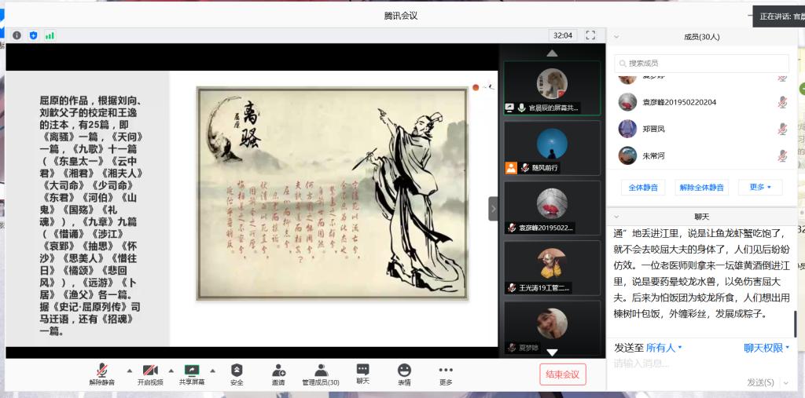Enter full screen mode
This screenshot has height=398, width=805.
coord(590,35)
